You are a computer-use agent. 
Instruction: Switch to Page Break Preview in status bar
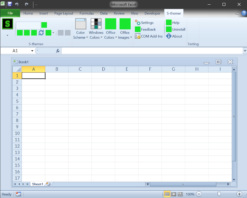180,194
